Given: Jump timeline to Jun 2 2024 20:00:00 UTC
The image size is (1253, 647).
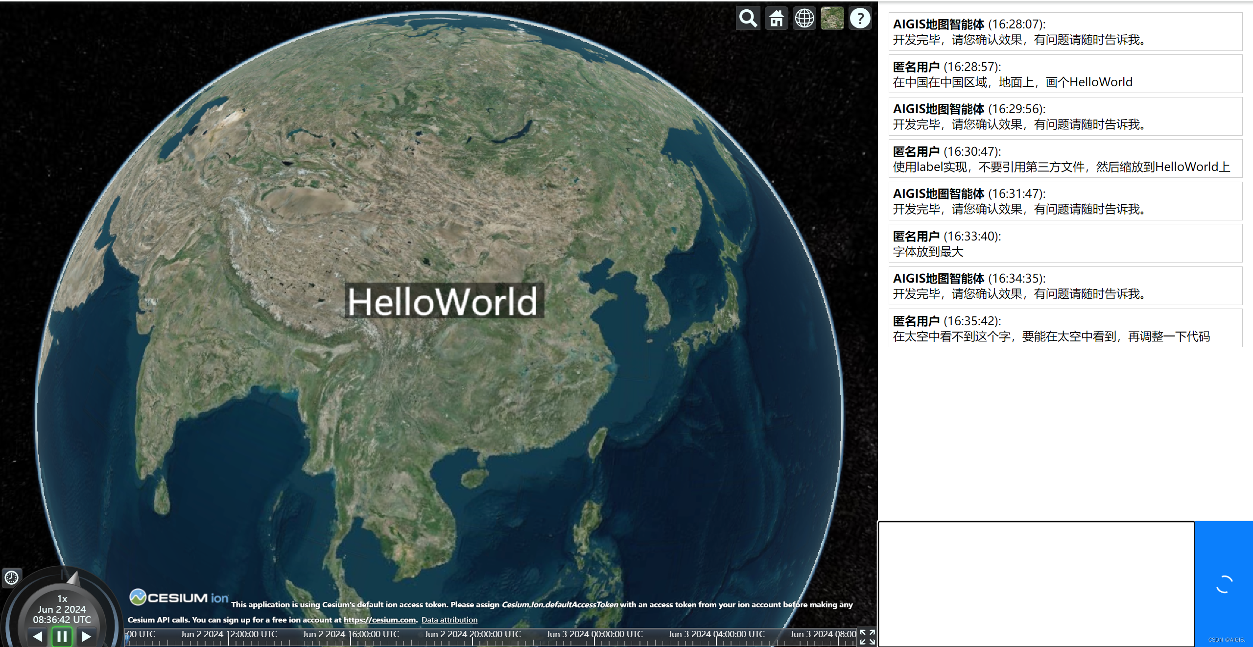Looking at the screenshot, I should tap(473, 634).
